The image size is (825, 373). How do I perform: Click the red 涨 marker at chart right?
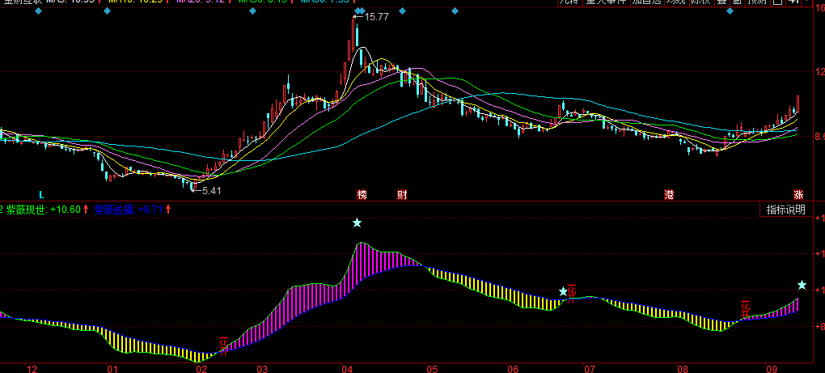(x=798, y=195)
